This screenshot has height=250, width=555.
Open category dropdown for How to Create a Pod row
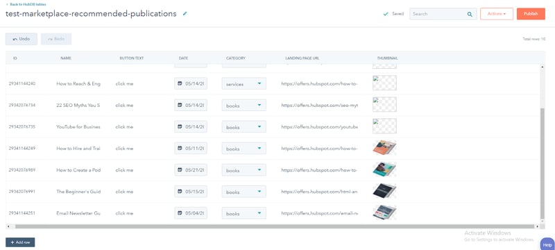(244, 170)
